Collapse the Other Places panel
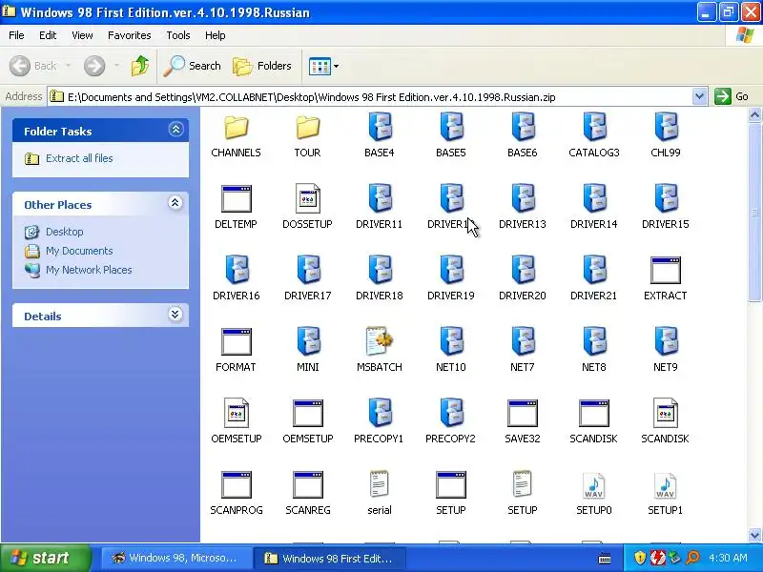The image size is (763, 572). (x=175, y=203)
